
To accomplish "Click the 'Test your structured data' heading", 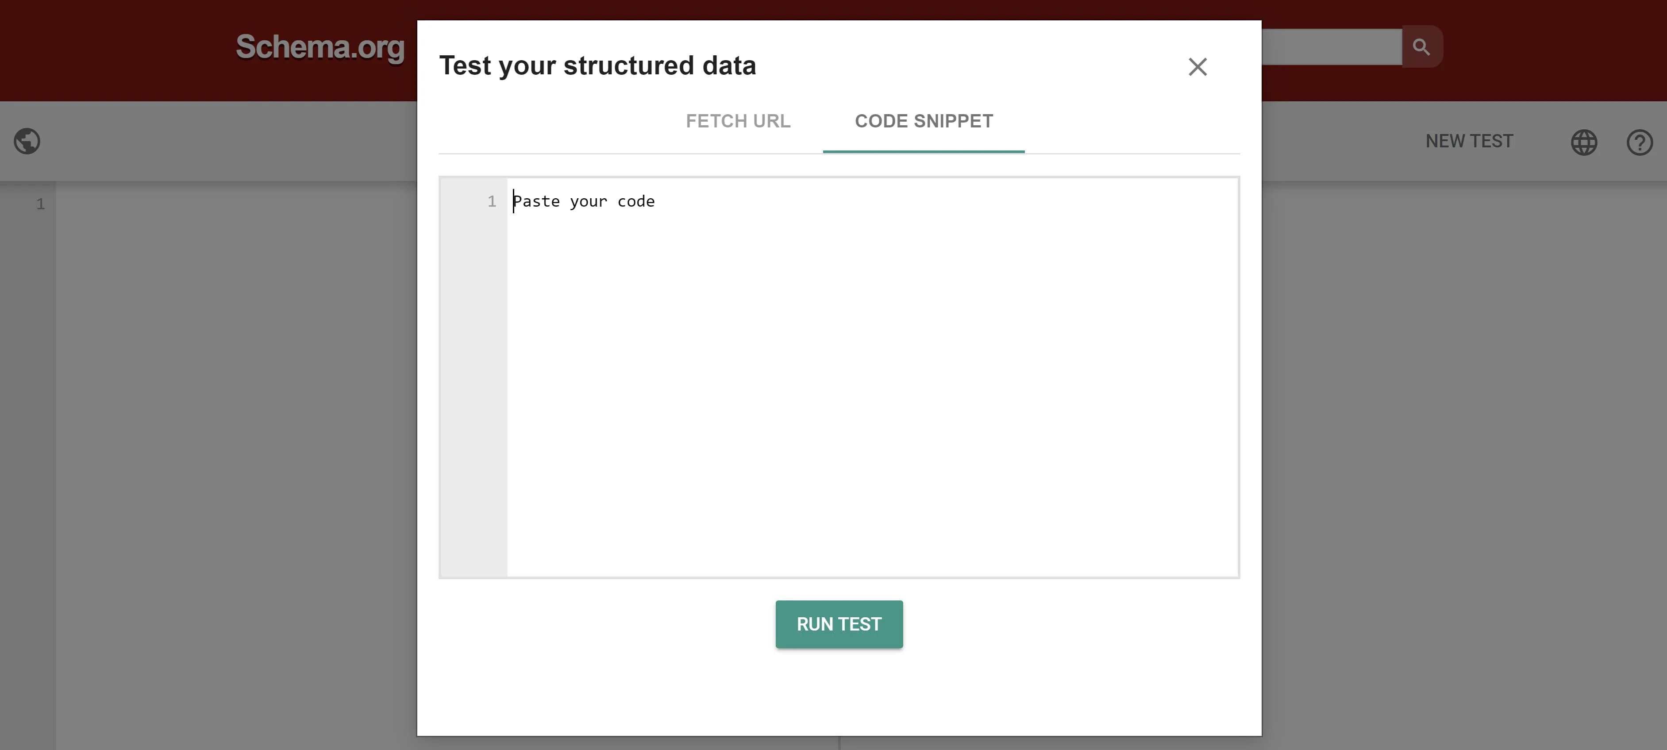I will [597, 66].
